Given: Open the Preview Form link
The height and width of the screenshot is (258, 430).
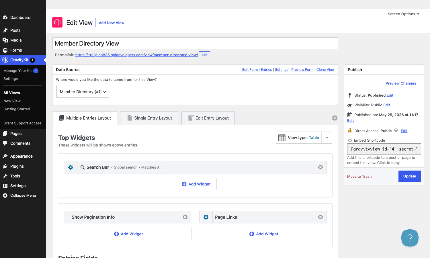Looking at the screenshot, I should (302, 70).
